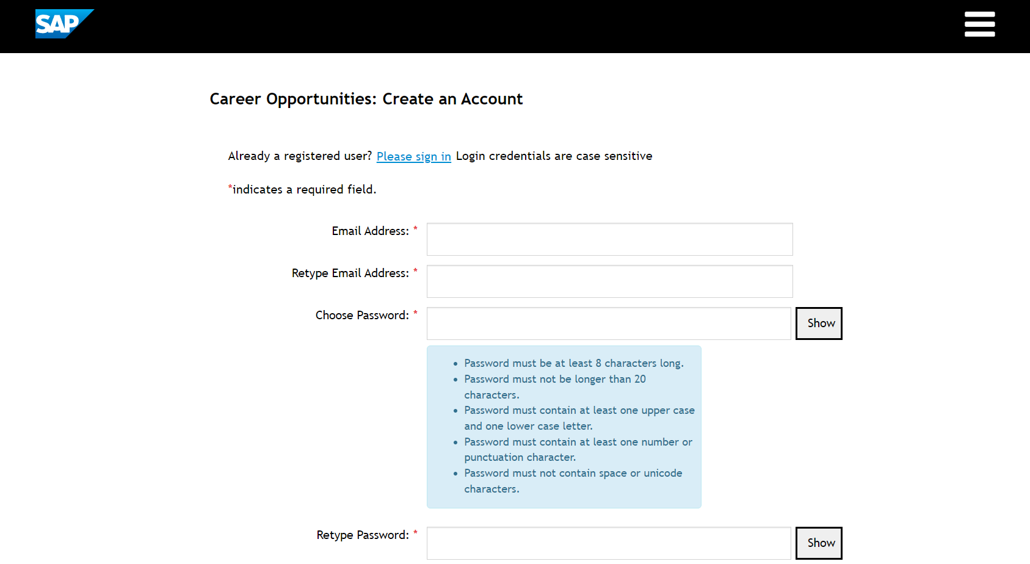Focus the Email Address input field
The image size is (1030, 564).
coord(609,239)
